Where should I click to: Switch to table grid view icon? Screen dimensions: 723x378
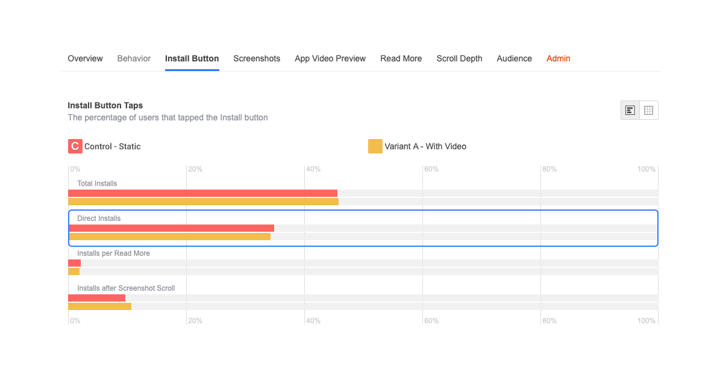pyautogui.click(x=649, y=110)
